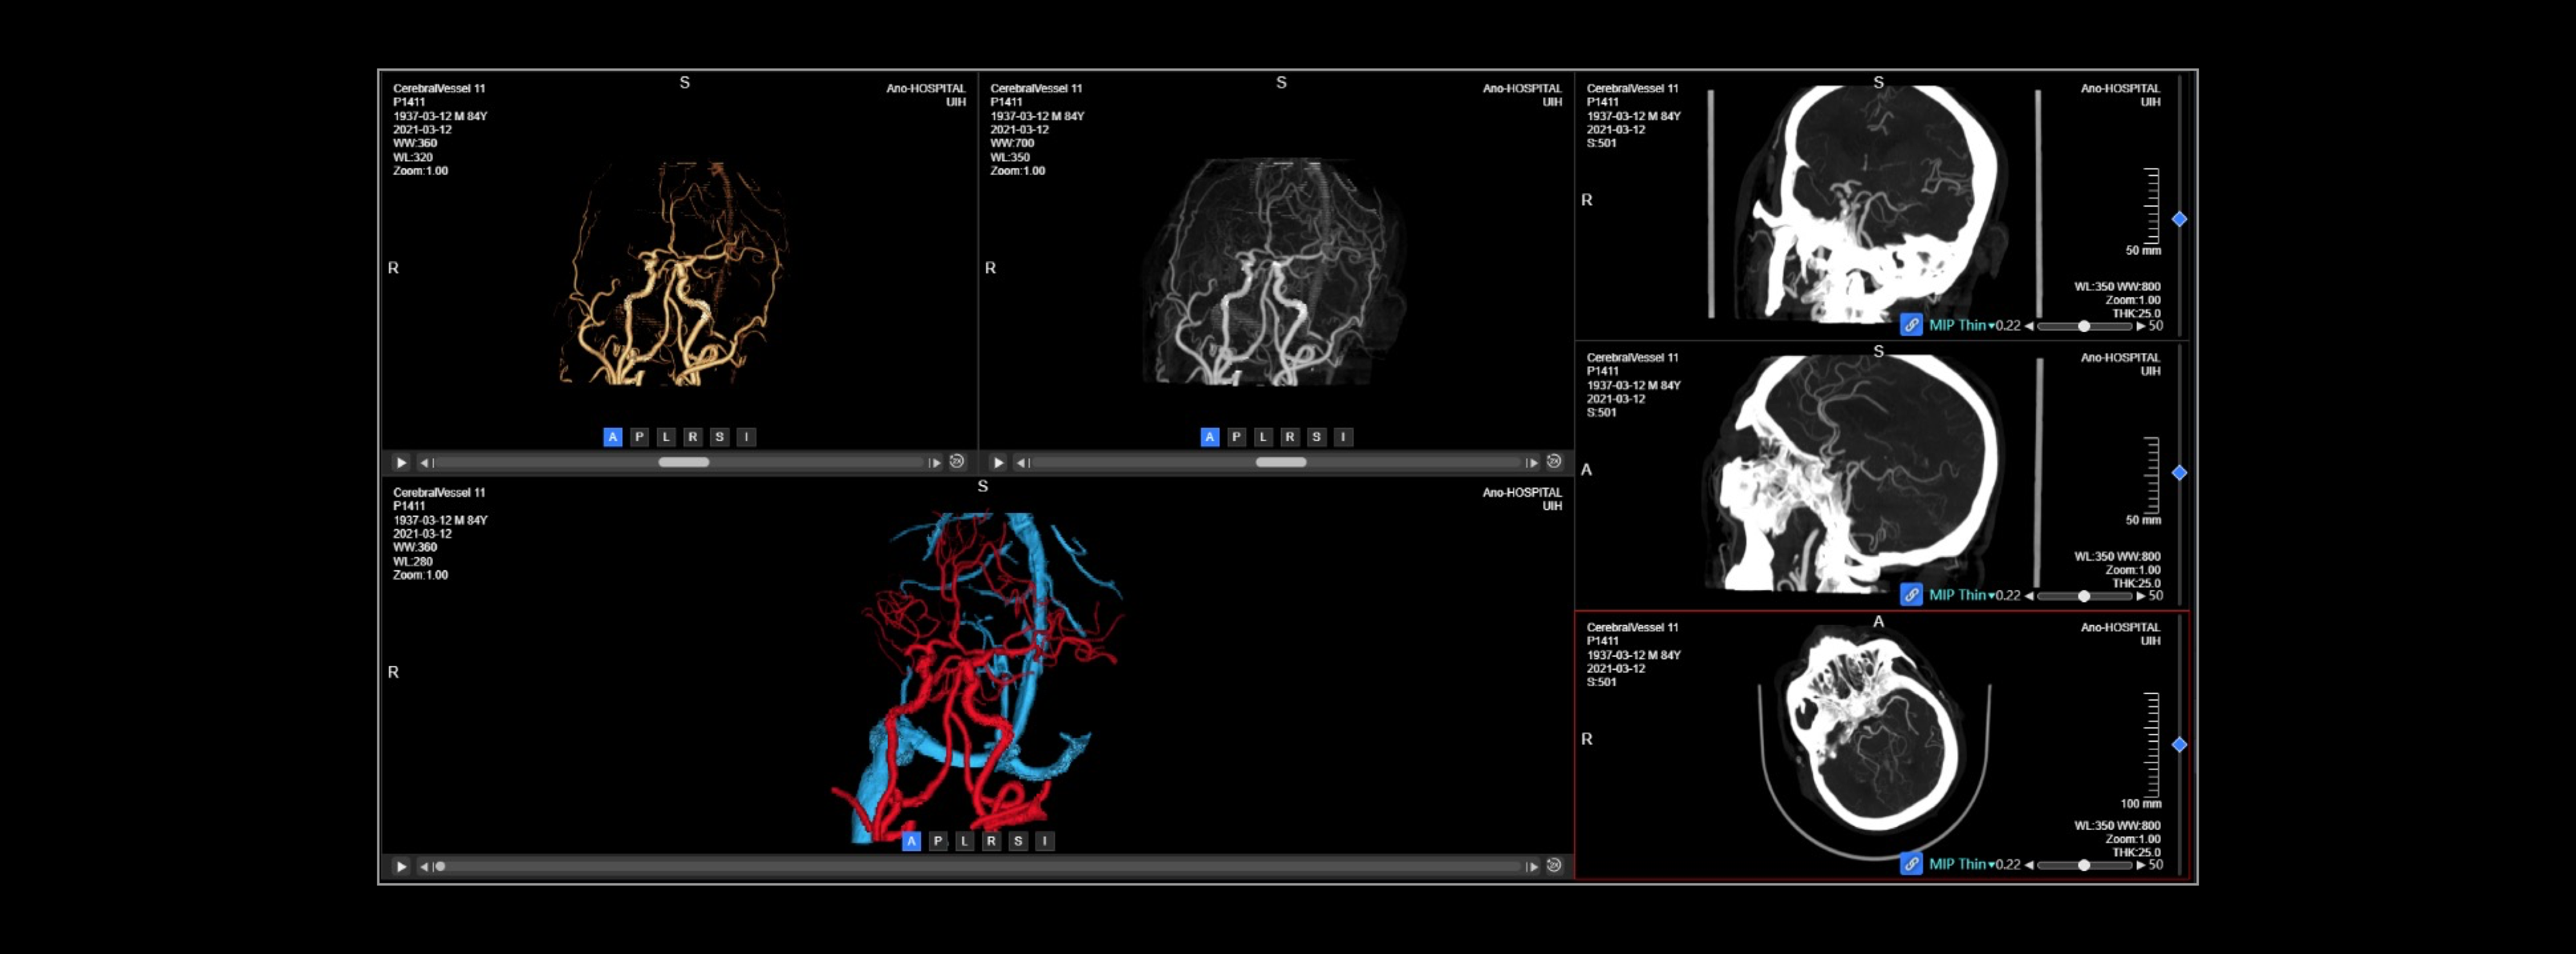The image size is (2576, 954).
Task: Step forward one frame in grayscale MIP panel
Action: pyautogui.click(x=1531, y=462)
